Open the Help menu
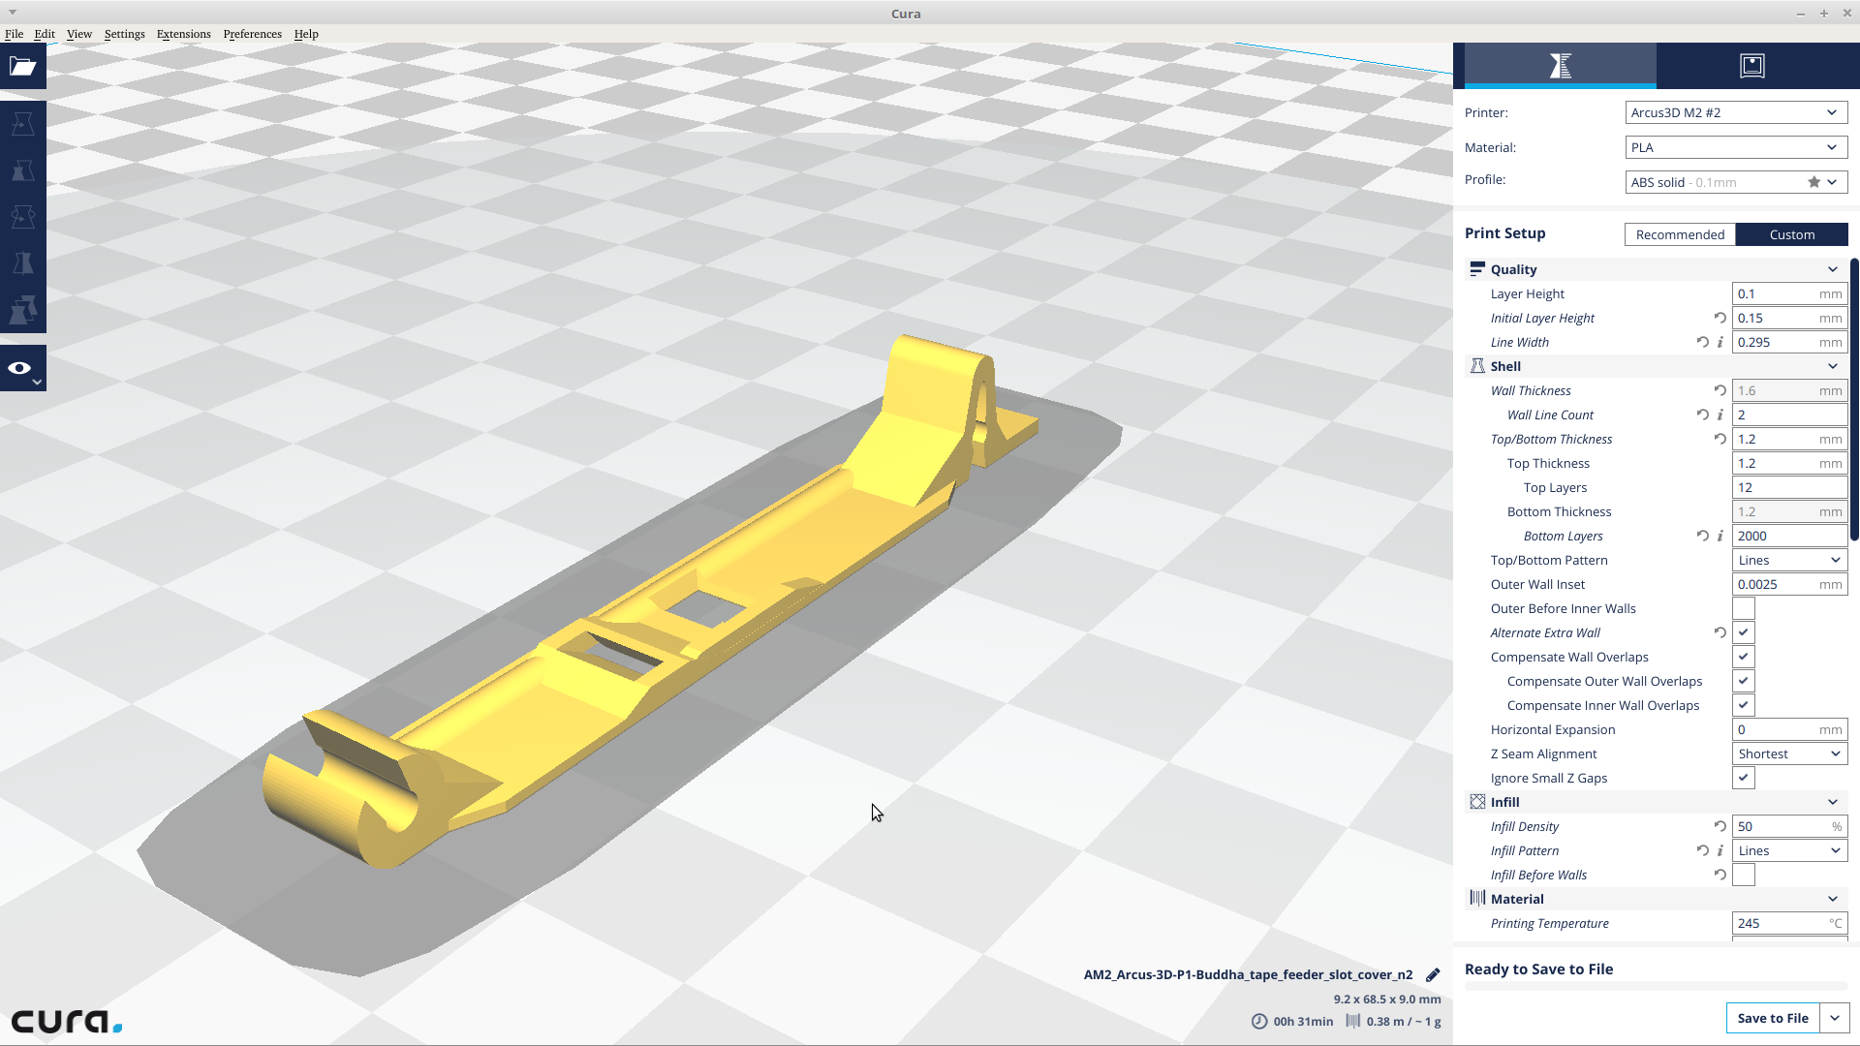 coord(306,34)
